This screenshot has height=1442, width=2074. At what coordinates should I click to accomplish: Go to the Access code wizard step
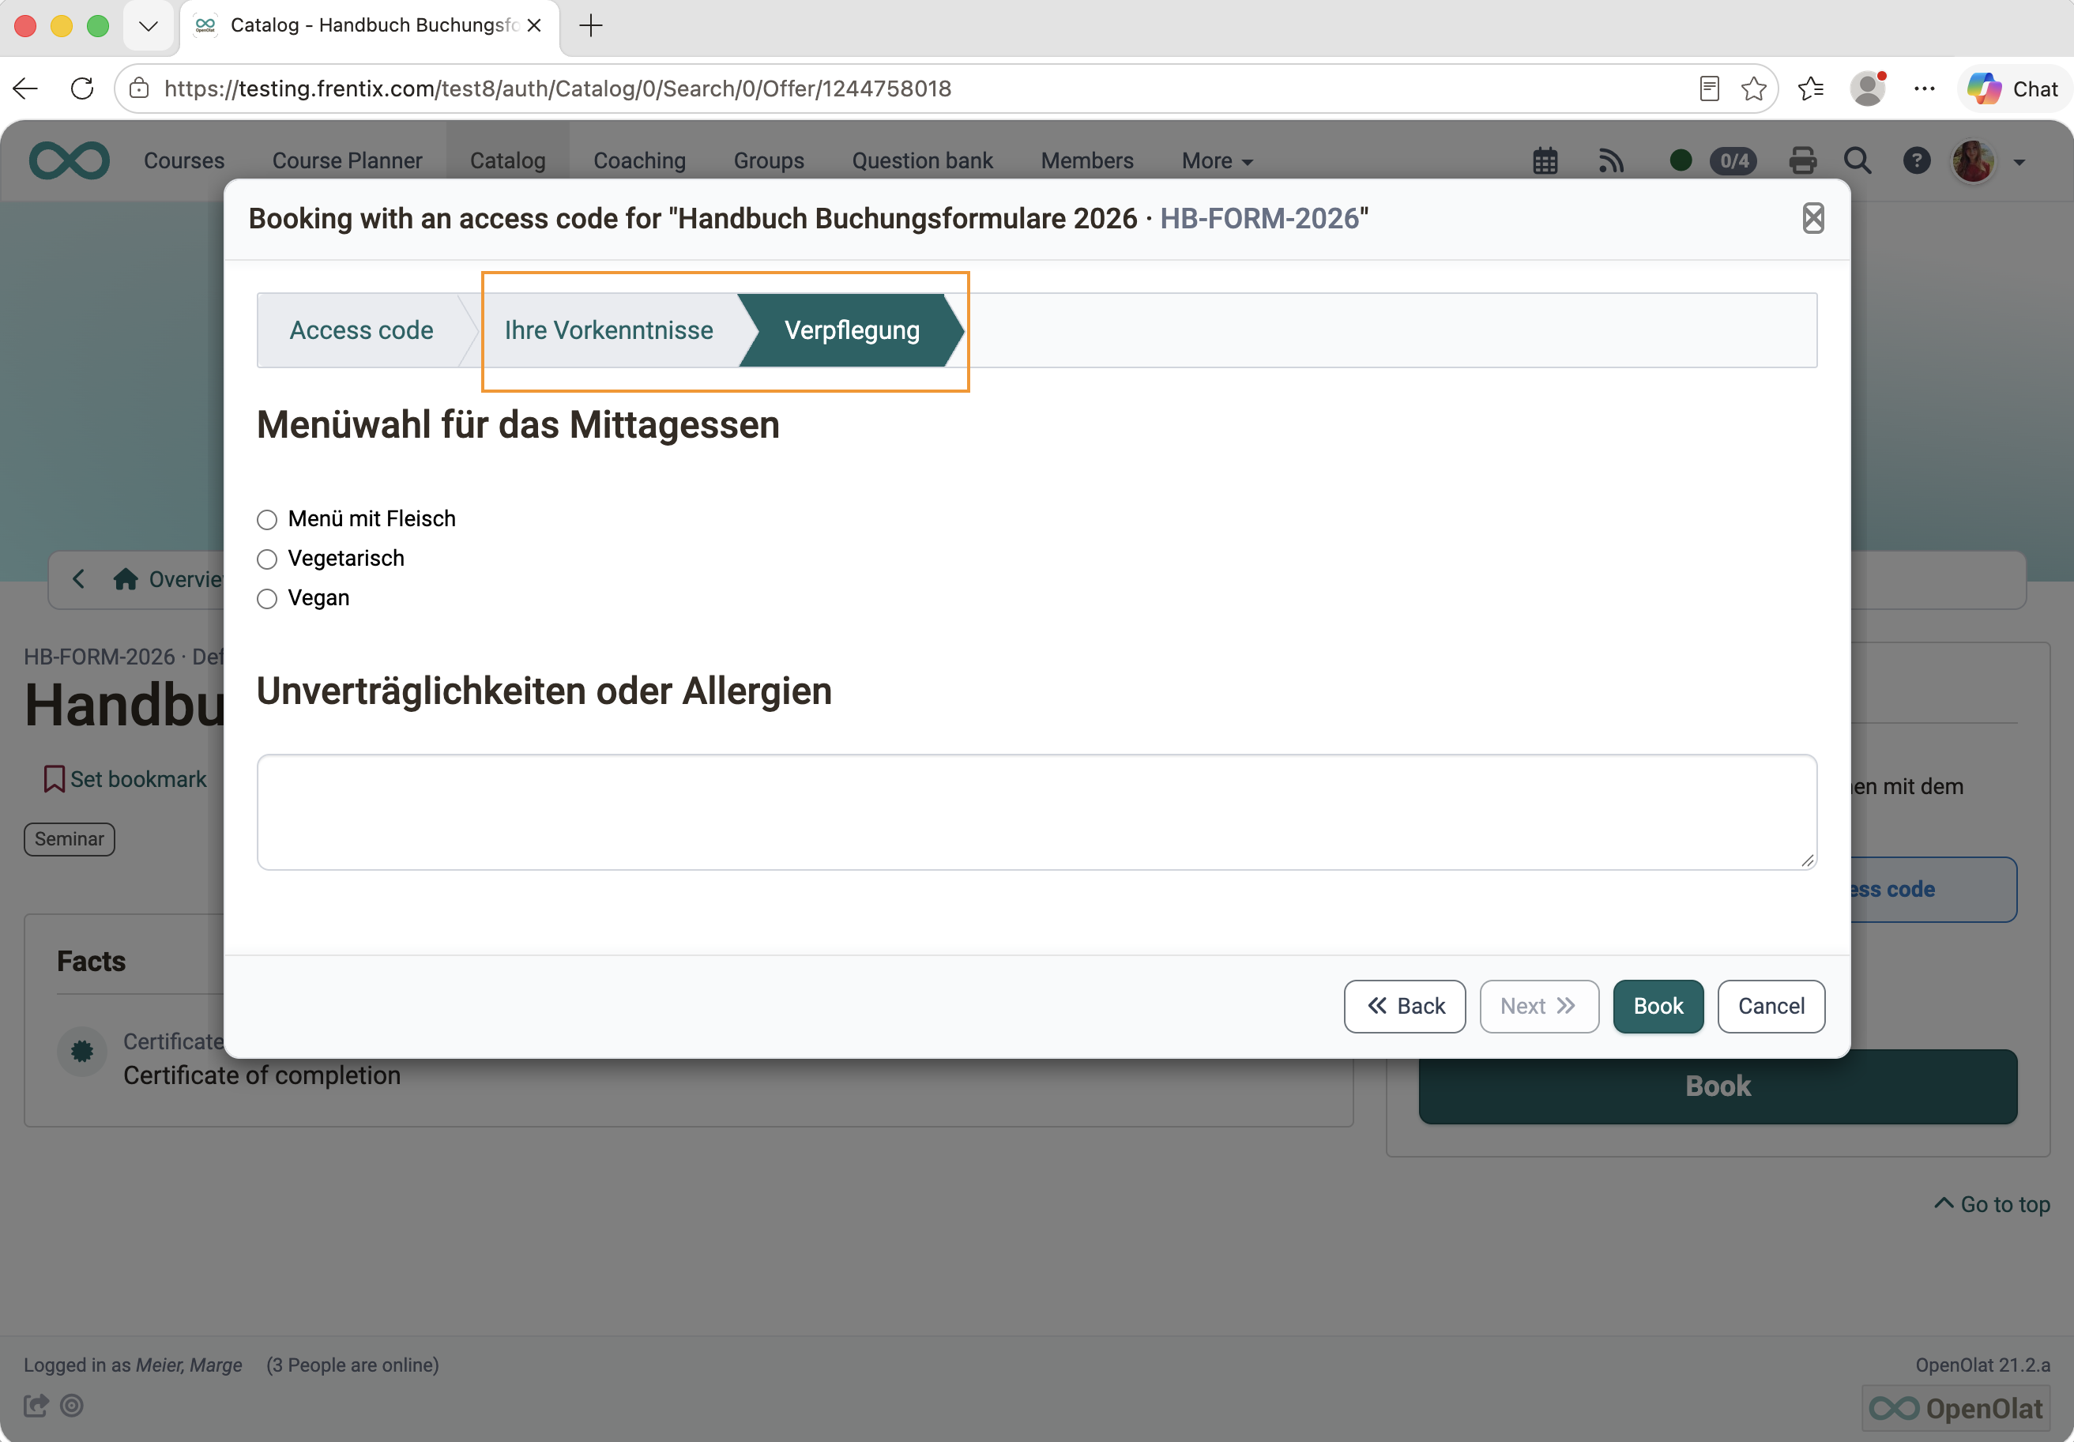(x=361, y=331)
